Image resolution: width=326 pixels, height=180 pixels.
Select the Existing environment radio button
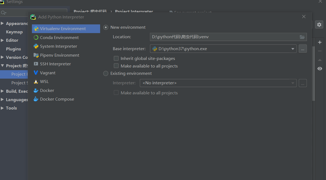pyautogui.click(x=106, y=73)
